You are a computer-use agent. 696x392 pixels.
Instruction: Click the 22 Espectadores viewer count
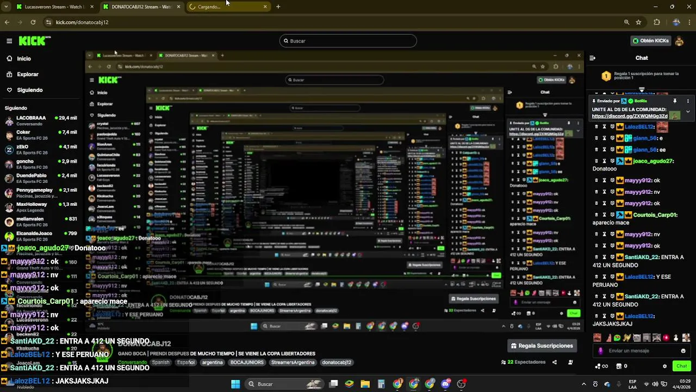point(523,362)
